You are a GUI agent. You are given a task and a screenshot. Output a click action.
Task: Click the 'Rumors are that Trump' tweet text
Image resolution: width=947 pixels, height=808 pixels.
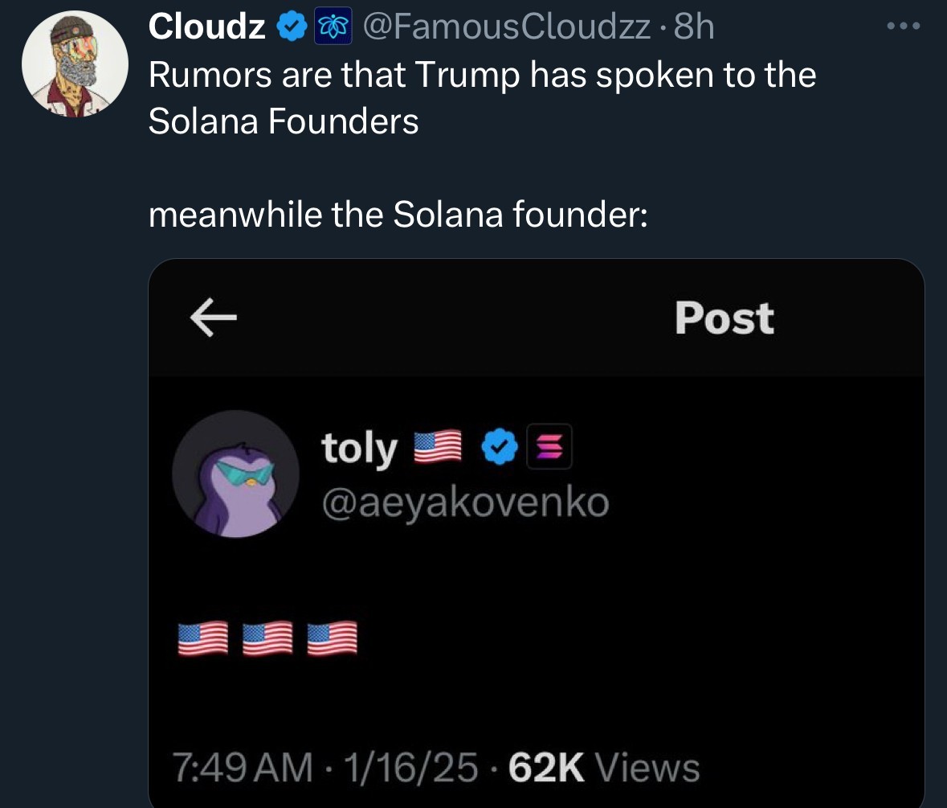pos(482,76)
